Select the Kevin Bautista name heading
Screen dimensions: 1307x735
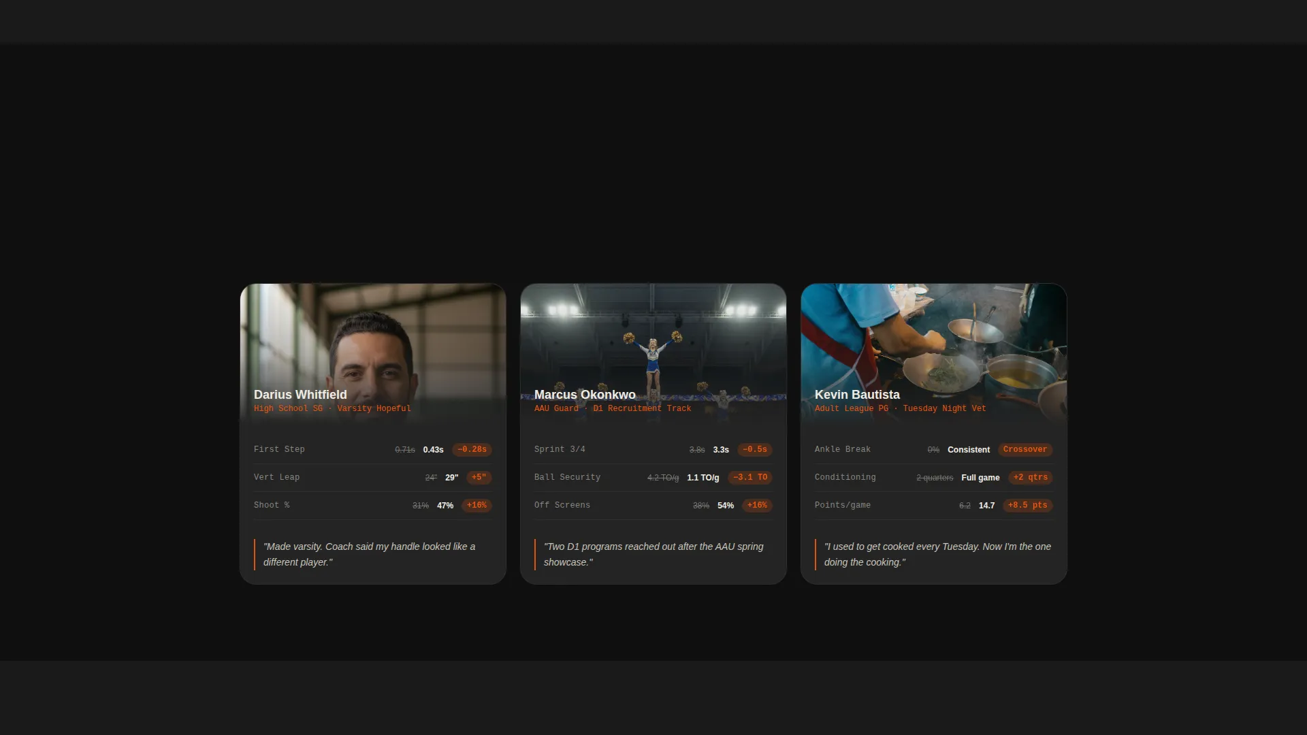tap(857, 395)
